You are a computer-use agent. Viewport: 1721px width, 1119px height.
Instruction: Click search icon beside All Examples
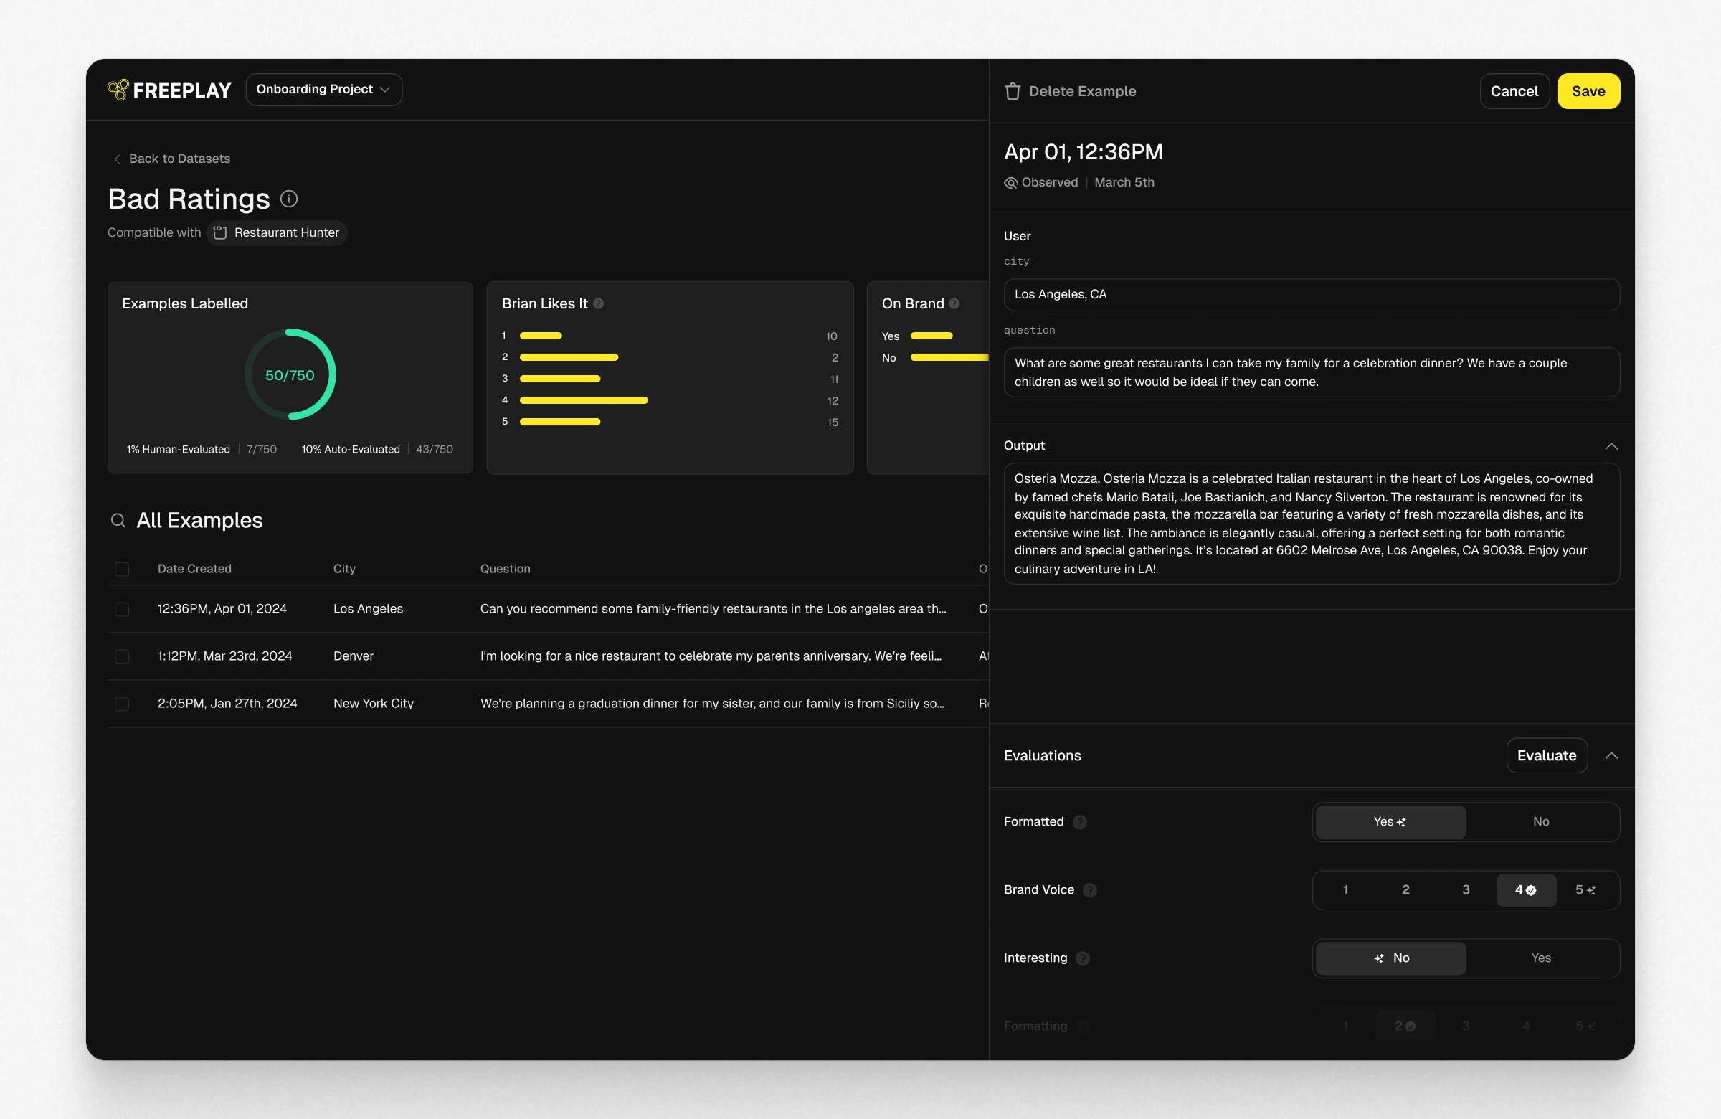tap(118, 520)
